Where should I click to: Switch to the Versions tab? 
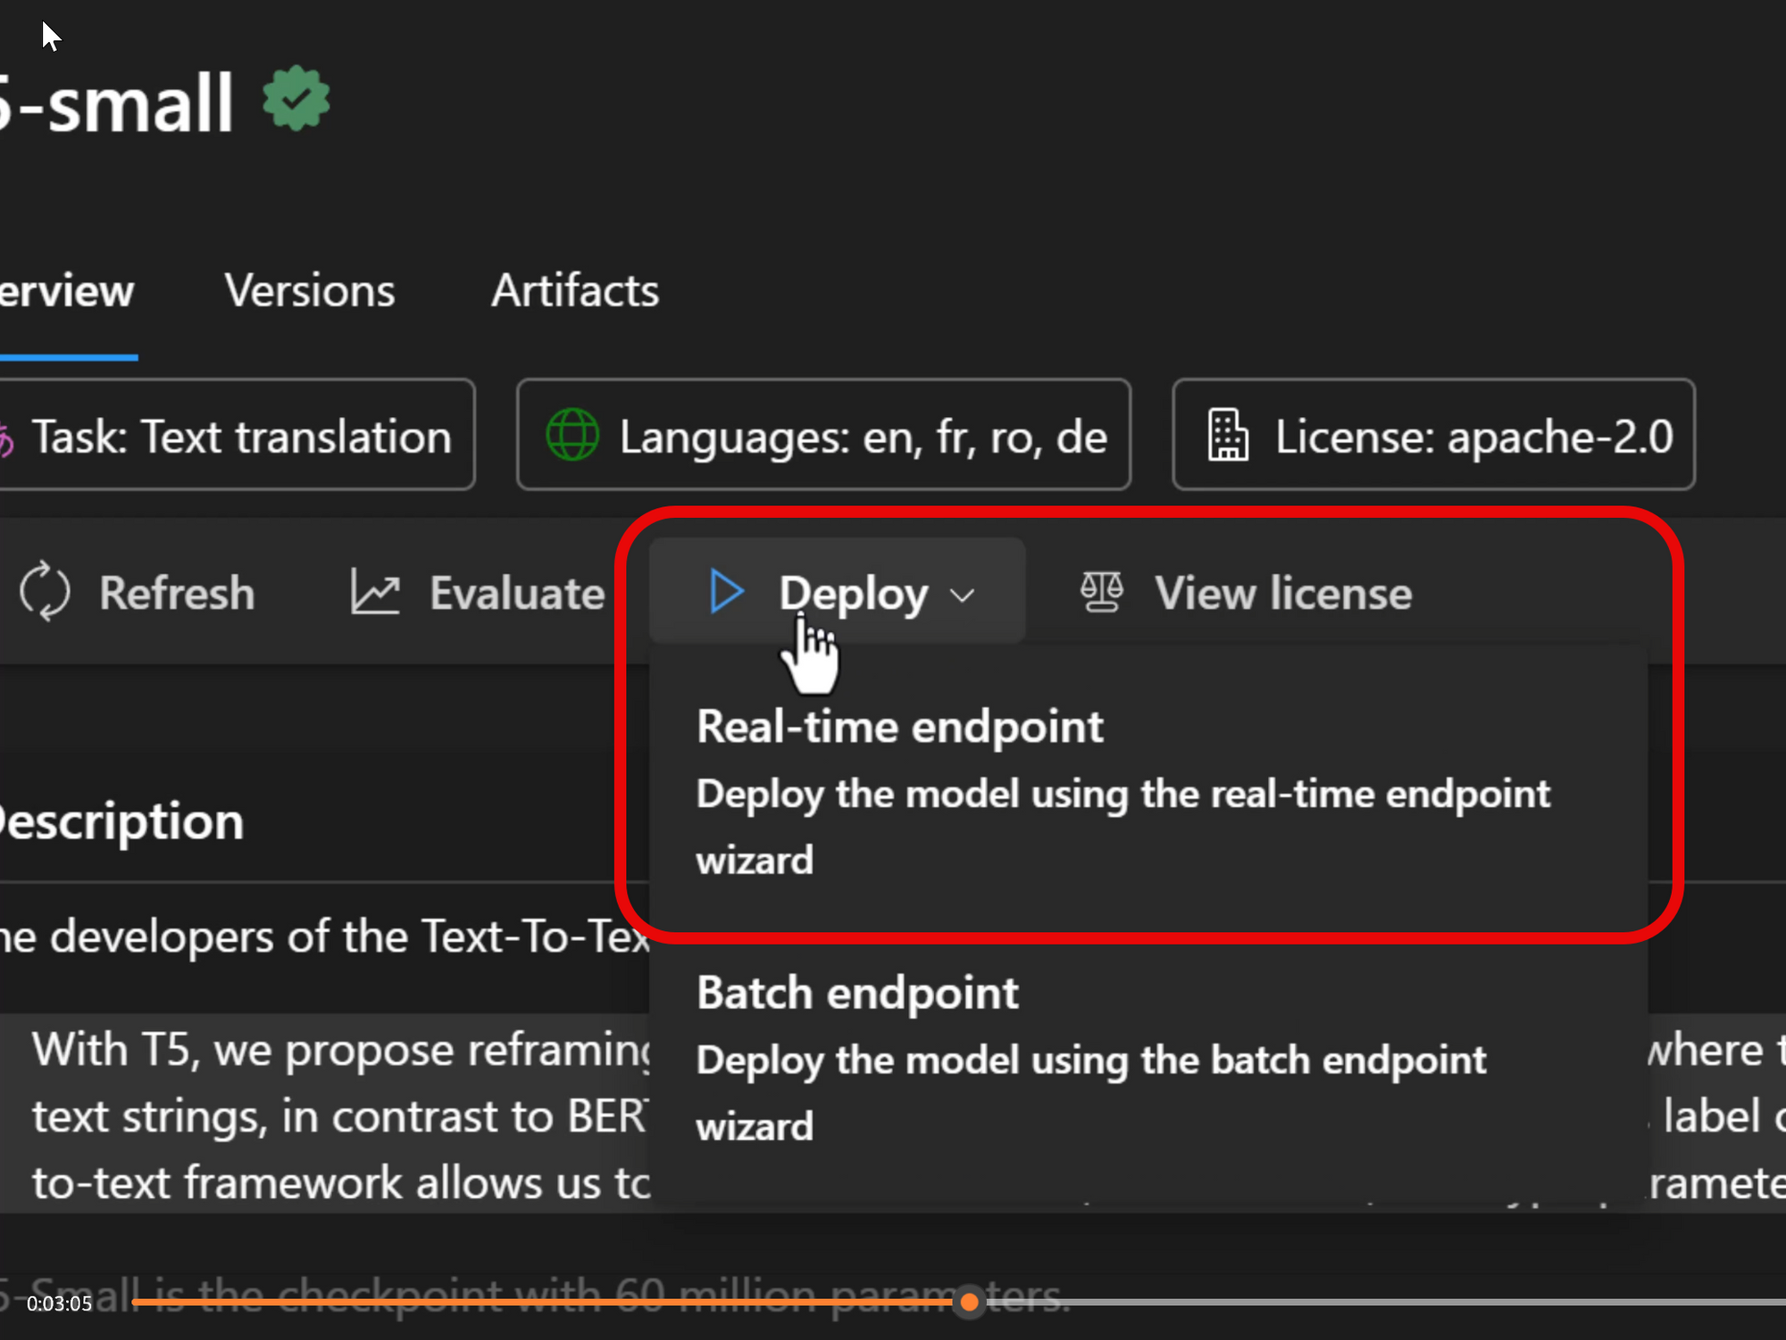click(x=310, y=291)
